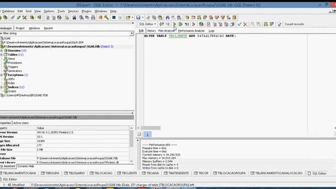This screenshot has height=189, width=336.
Task: Select Roles in the database tree
Action: click(11, 83)
